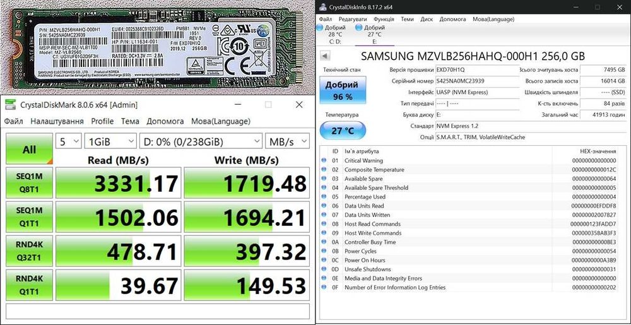Image resolution: width=631 pixels, height=325 pixels.
Task: Open the test count dropdown showing 5
Action: 68,141
